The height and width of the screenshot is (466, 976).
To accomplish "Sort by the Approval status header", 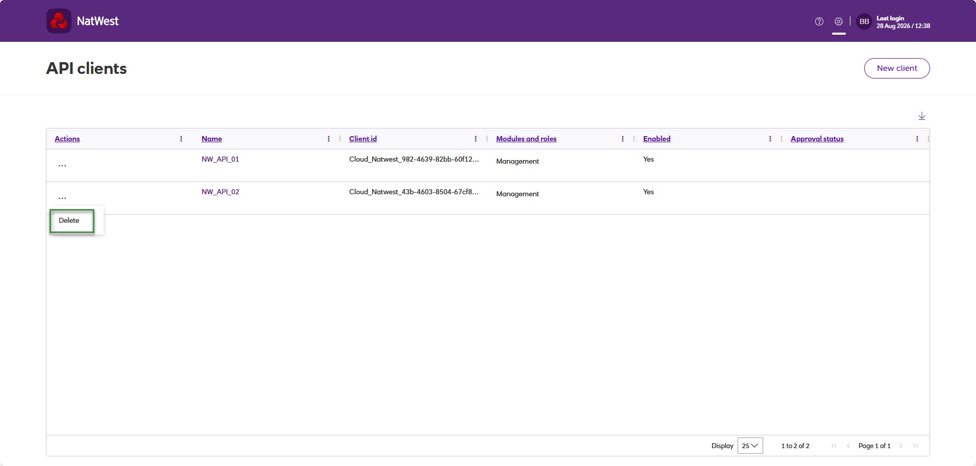I will (817, 139).
